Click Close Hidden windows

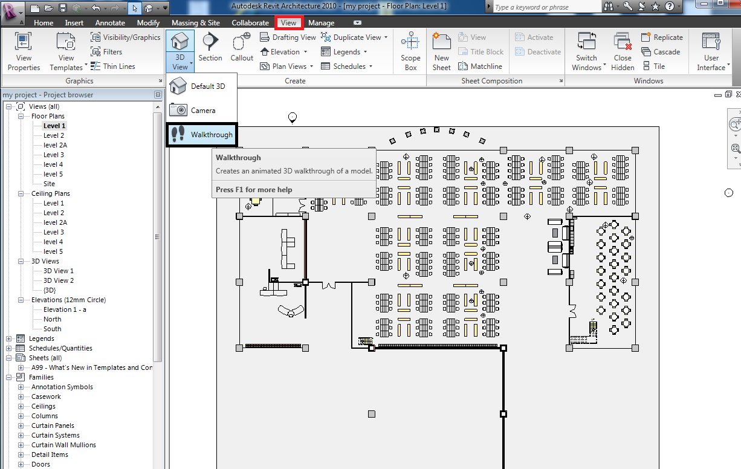[x=623, y=51]
